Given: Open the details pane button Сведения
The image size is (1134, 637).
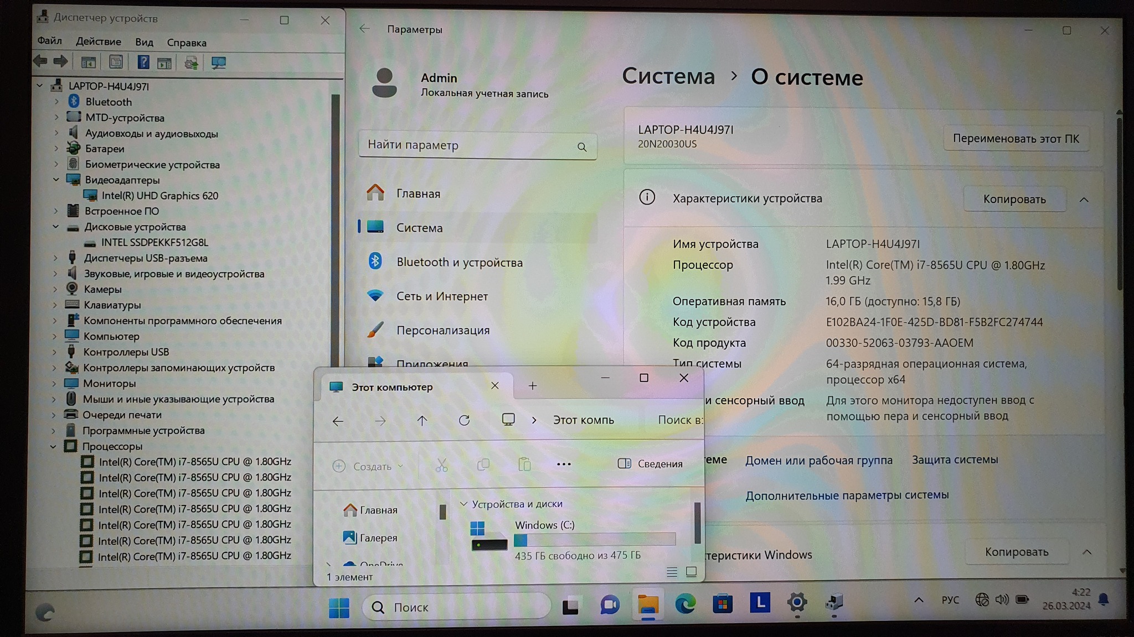Looking at the screenshot, I should [x=650, y=464].
